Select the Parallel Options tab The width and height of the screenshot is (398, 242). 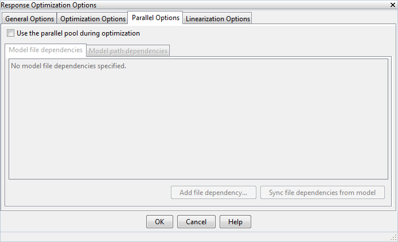[155, 18]
